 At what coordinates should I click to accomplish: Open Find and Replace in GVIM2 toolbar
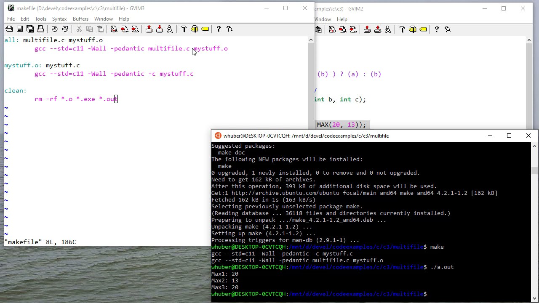[x=332, y=29]
